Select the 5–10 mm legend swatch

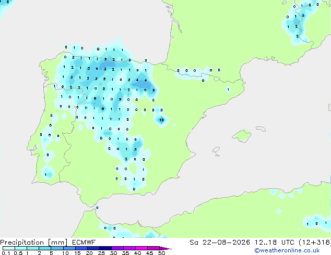[x=57, y=248]
